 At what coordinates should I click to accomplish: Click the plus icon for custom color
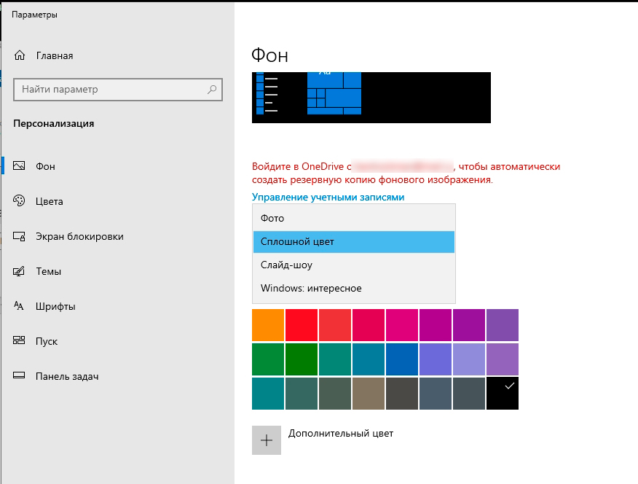point(267,440)
